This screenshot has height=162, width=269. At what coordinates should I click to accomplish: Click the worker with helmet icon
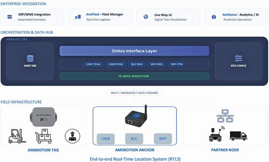[72, 136]
